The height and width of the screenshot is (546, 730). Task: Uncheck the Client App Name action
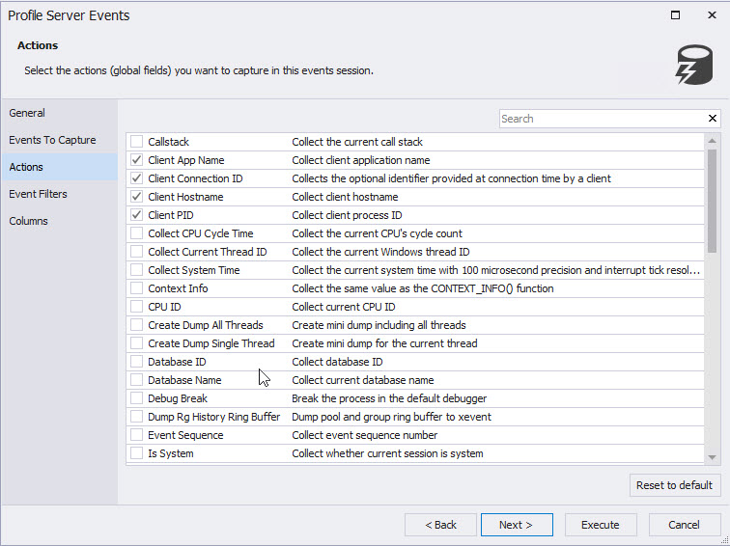136,160
